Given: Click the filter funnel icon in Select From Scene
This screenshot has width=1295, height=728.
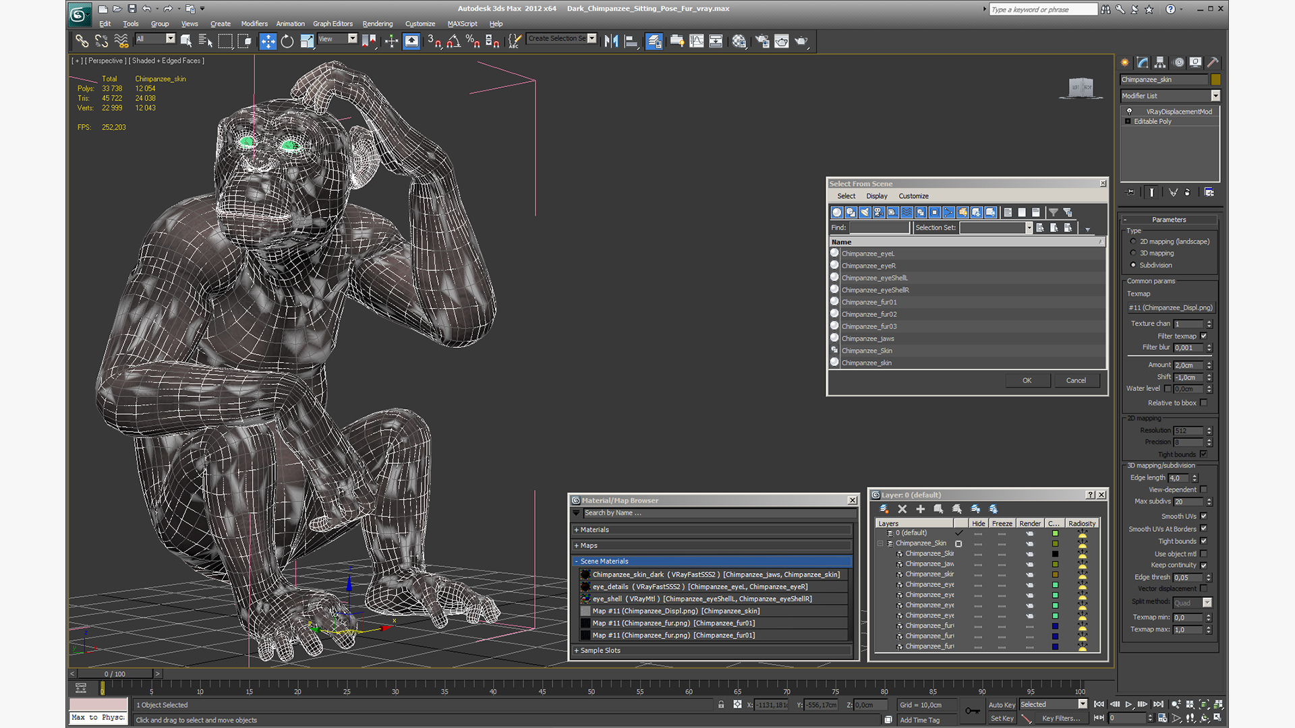Looking at the screenshot, I should coord(1054,212).
